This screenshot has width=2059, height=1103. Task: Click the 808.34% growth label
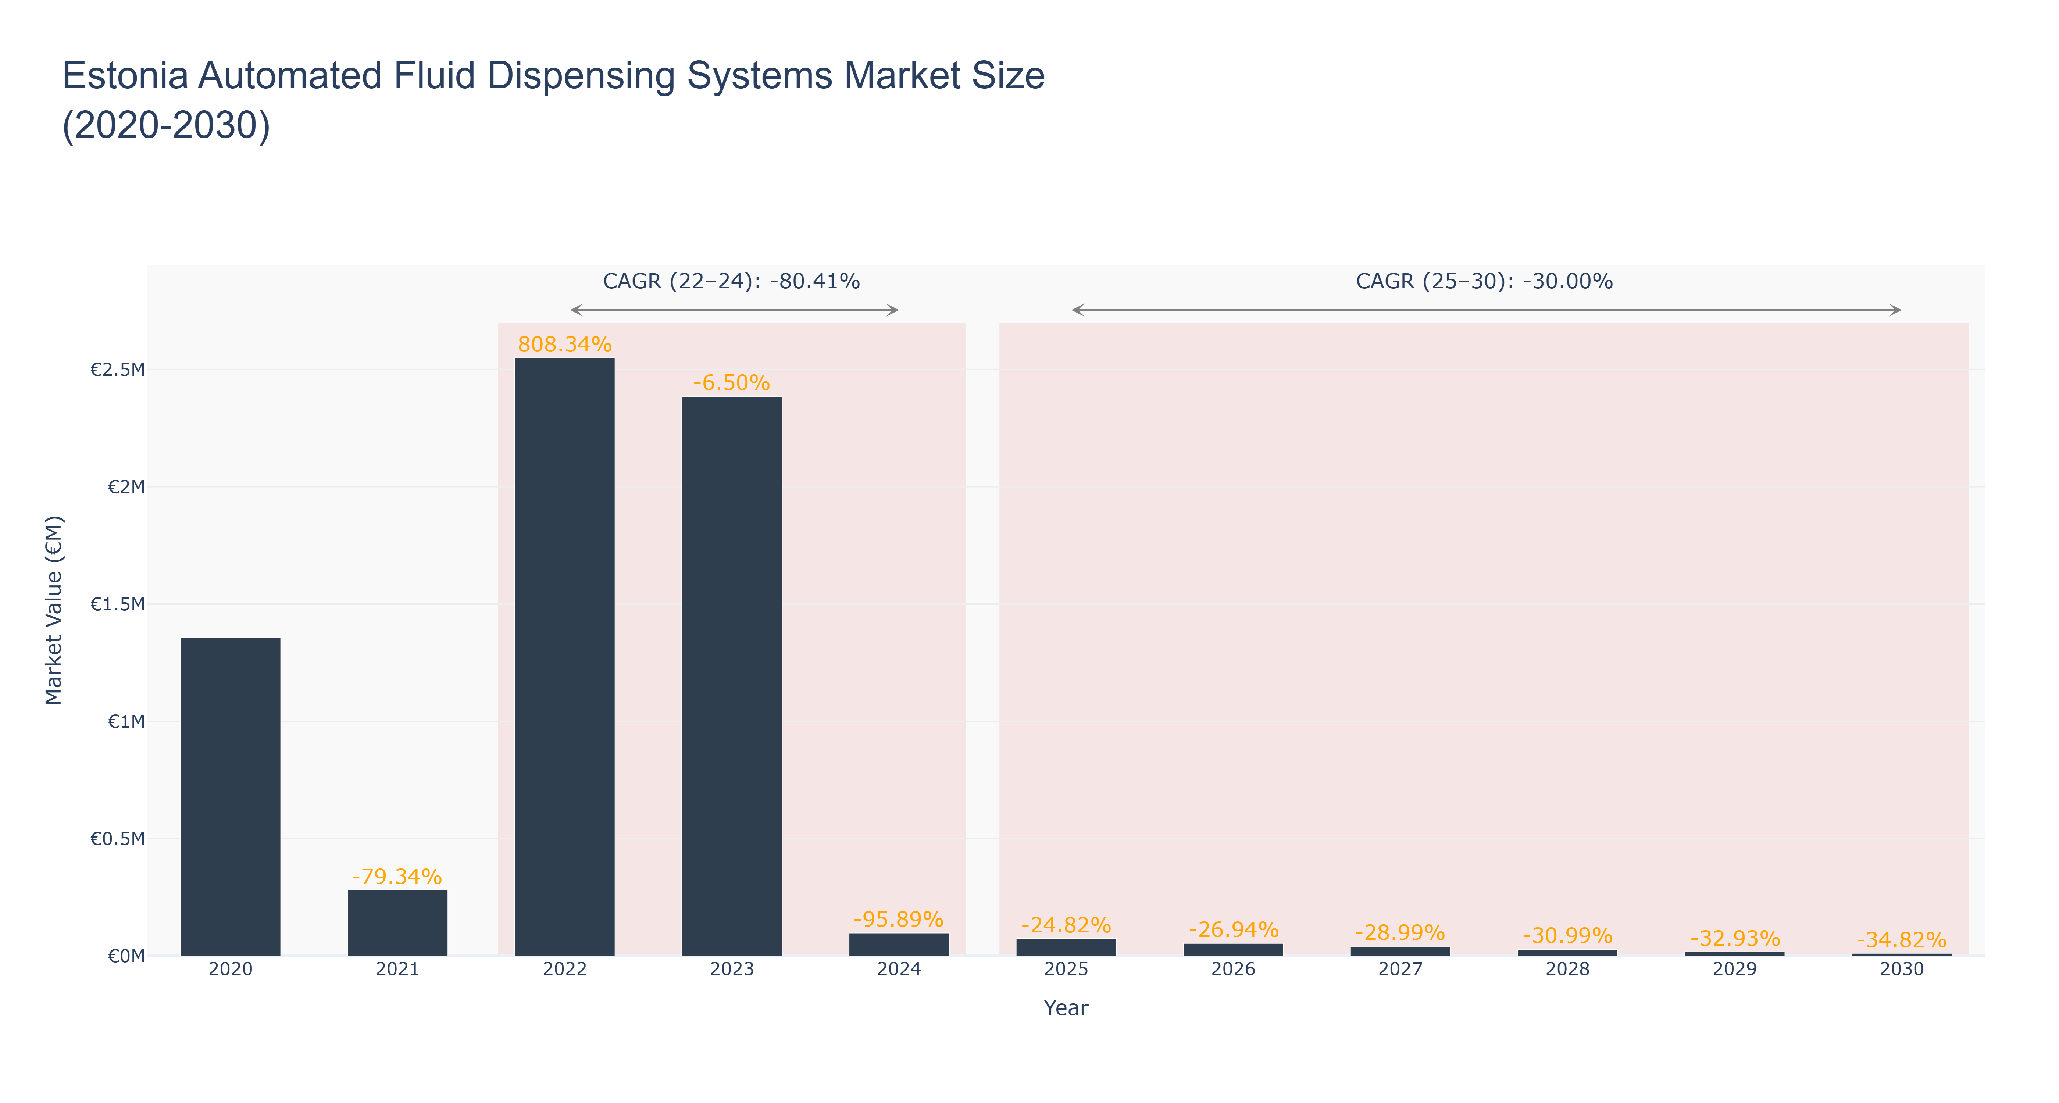click(x=564, y=345)
